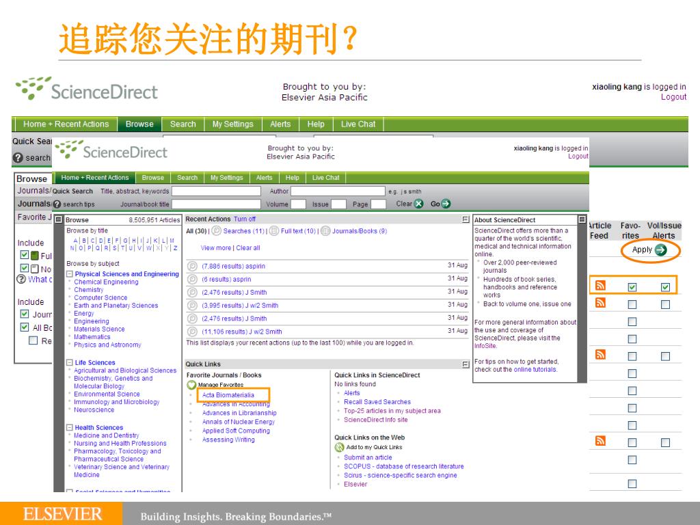Open the Help tab in the background window
This screenshot has height=525, width=700.
tap(316, 124)
